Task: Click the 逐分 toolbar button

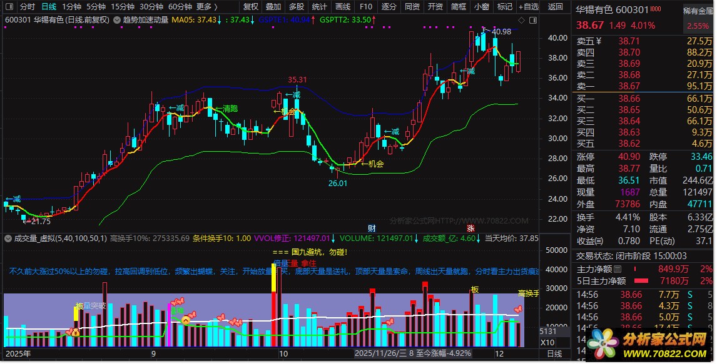Action: pyautogui.click(x=389, y=6)
